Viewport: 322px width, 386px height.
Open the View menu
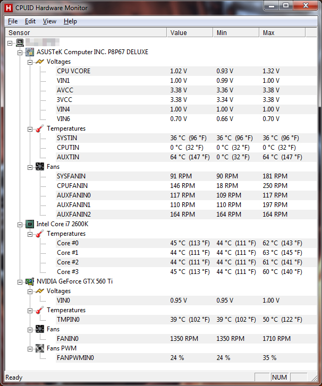point(49,21)
